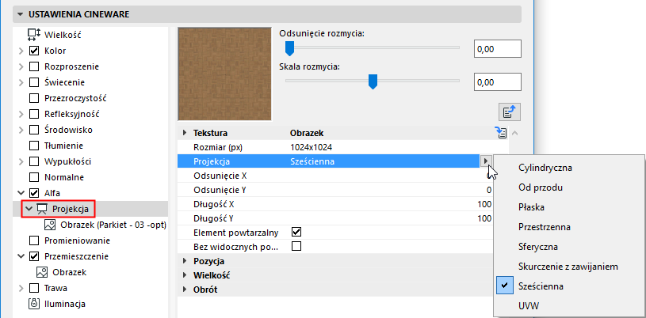646x318 pixels.
Task: Expand the Kolor tree node
Action: click(x=21, y=51)
